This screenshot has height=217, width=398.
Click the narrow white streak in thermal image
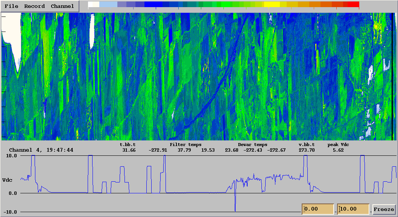coord(92,32)
